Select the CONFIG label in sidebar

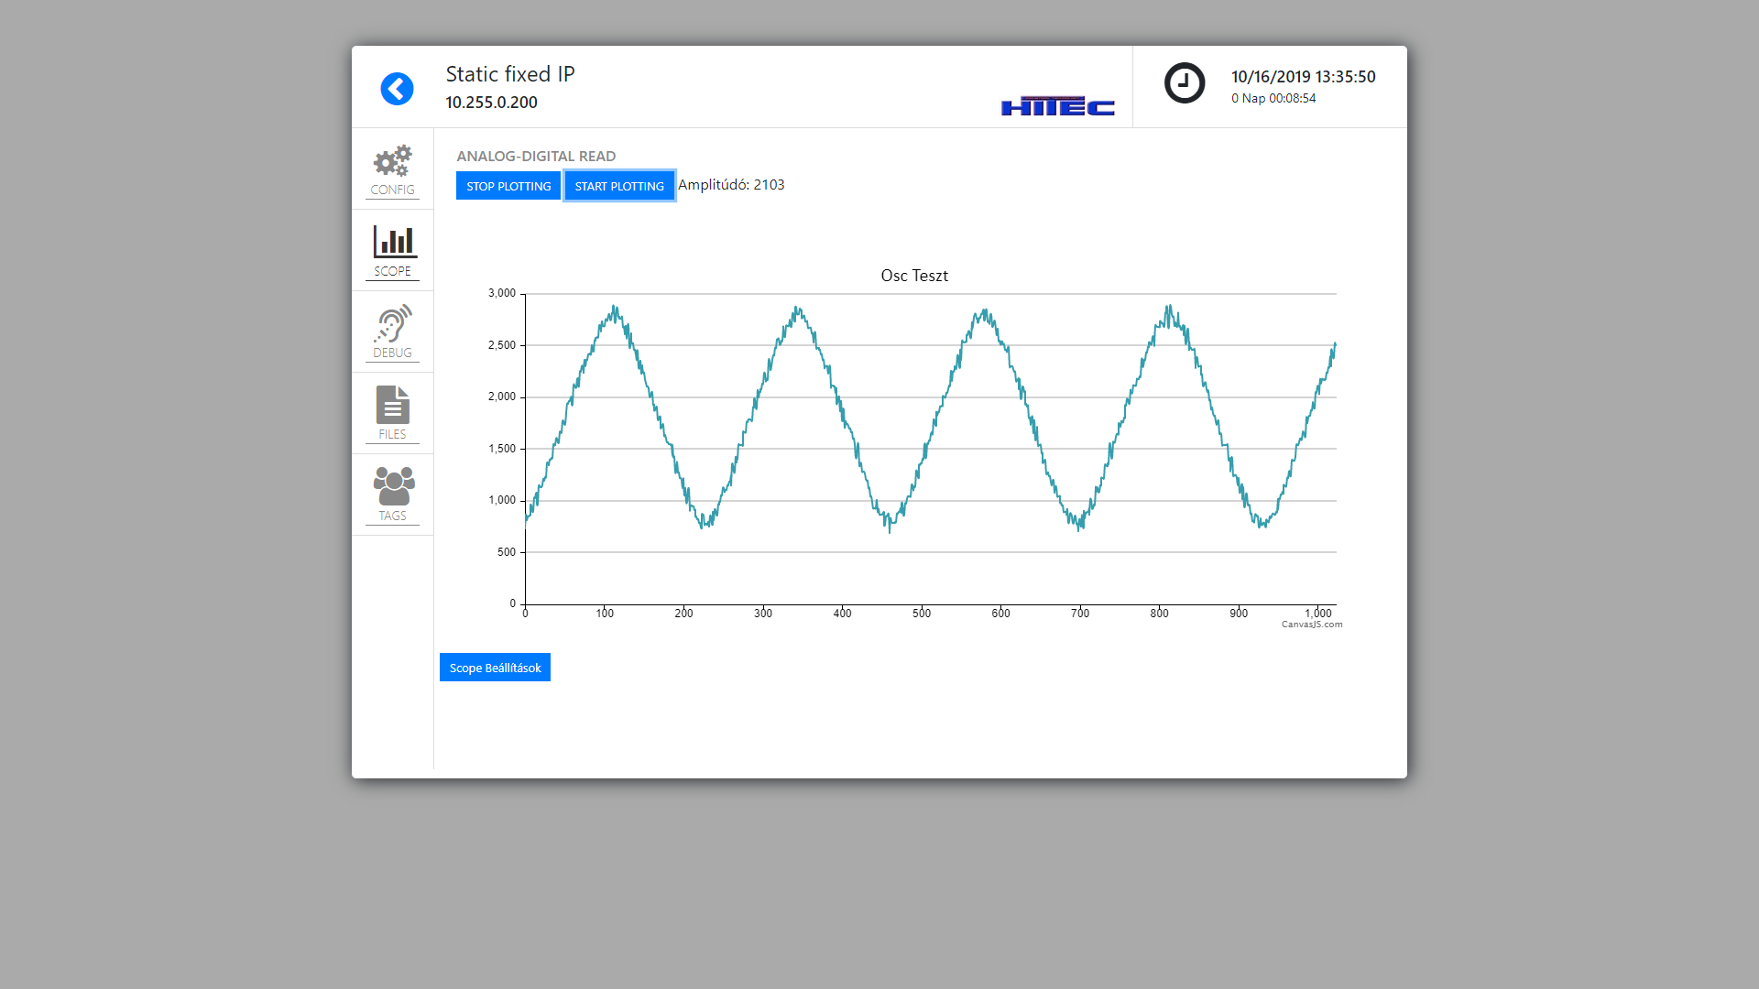pos(392,190)
